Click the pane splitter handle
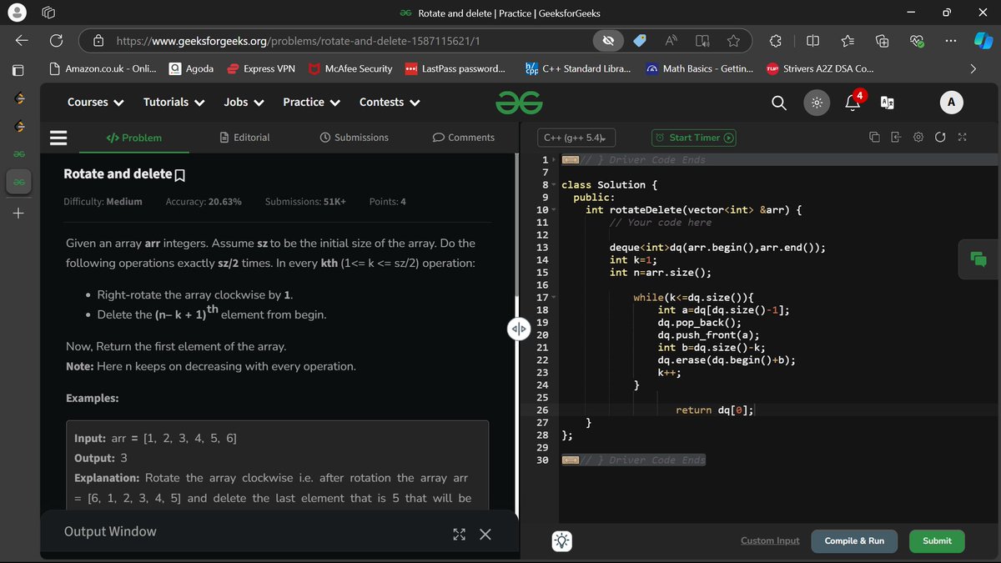 point(518,329)
